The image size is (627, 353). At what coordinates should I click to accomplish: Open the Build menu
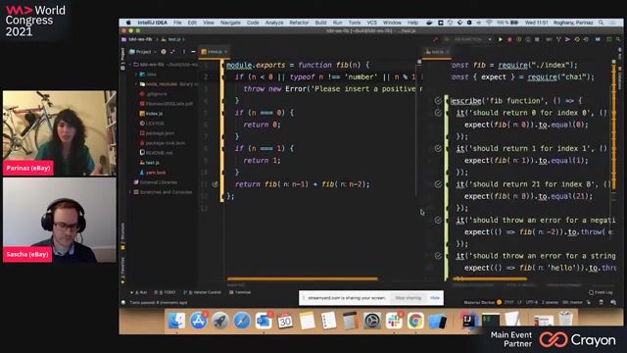(320, 23)
